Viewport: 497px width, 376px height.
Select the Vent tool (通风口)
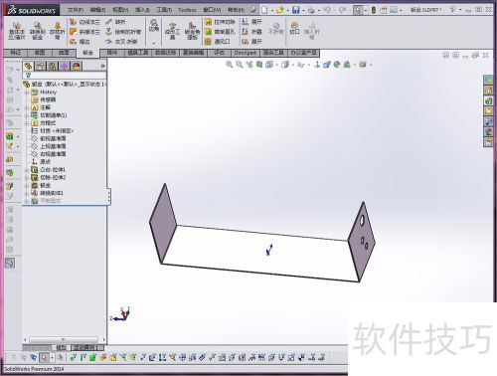218,42
